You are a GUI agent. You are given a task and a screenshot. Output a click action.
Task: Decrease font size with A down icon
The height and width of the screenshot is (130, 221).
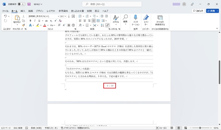[x=64, y=25]
